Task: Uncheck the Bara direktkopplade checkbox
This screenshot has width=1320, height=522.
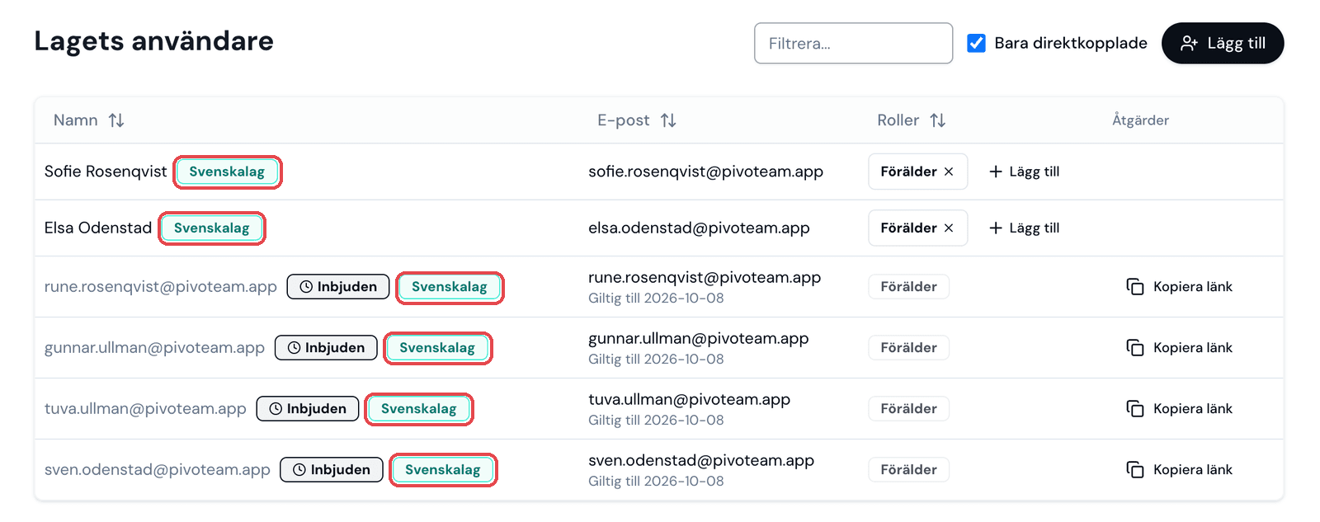Action: pyautogui.click(x=976, y=43)
